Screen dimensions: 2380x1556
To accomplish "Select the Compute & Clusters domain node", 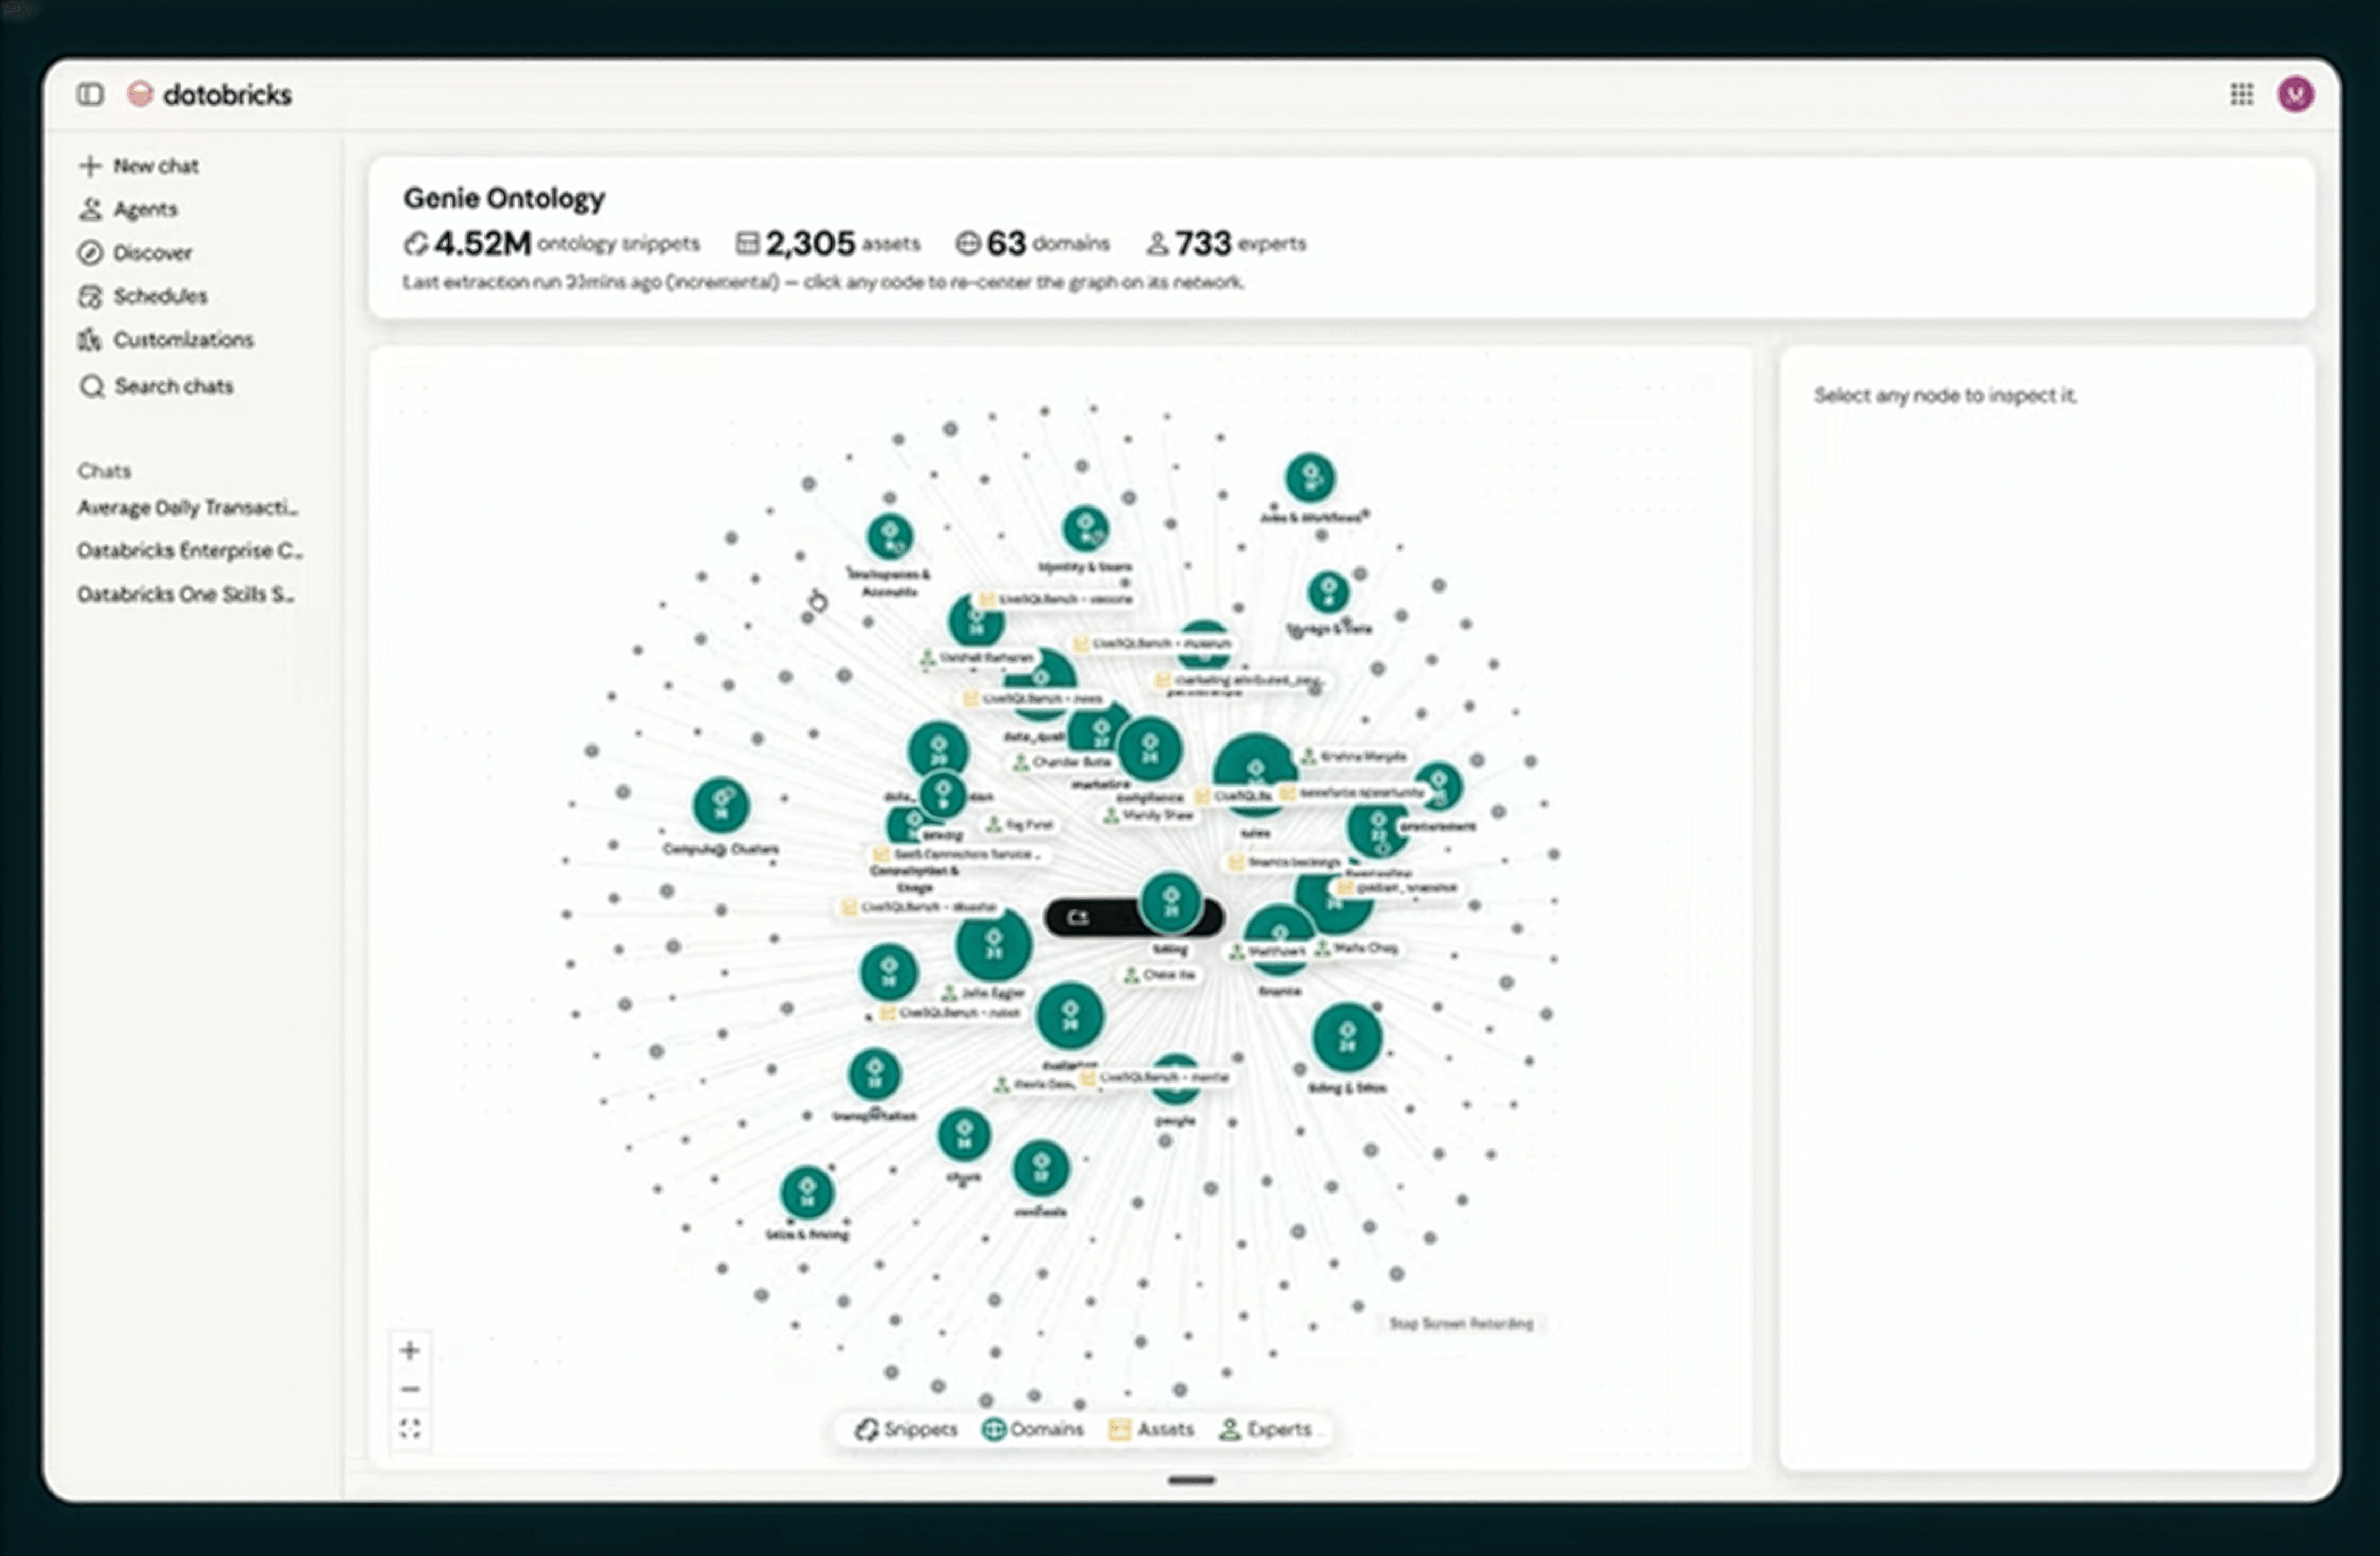I will point(720,805).
